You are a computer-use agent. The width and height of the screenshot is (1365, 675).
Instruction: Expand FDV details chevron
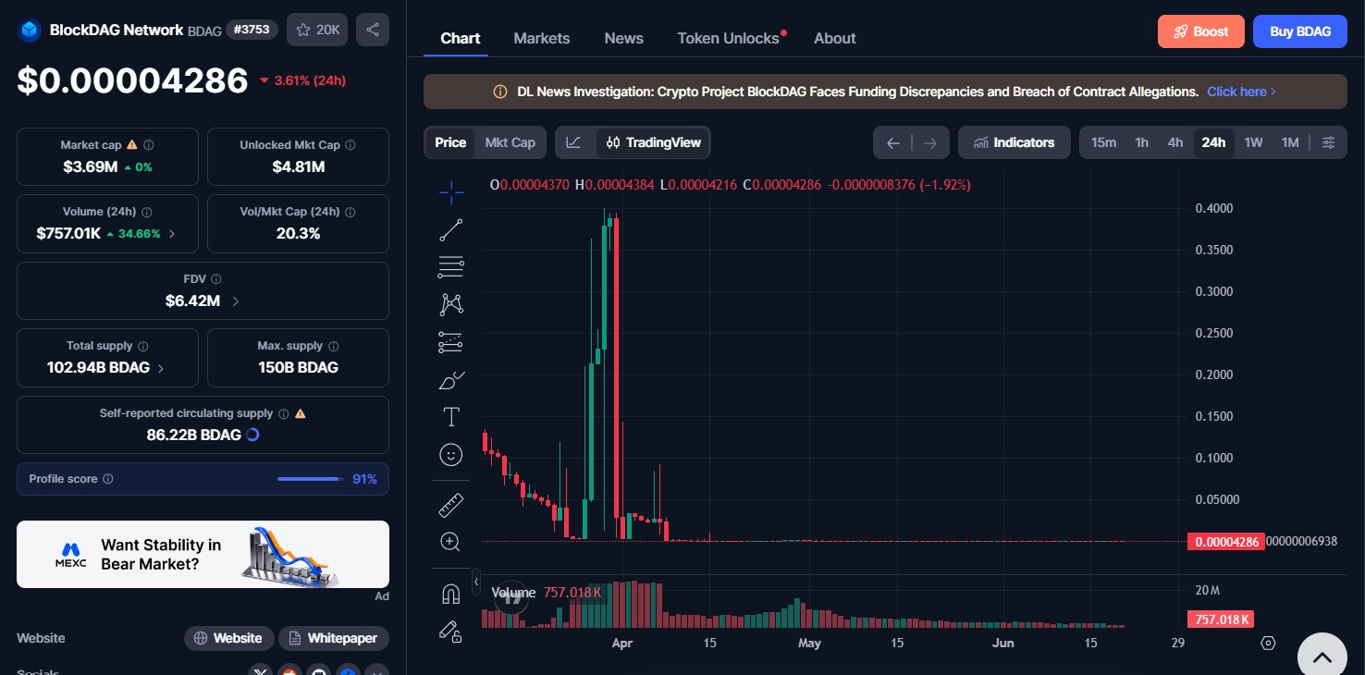click(x=235, y=301)
